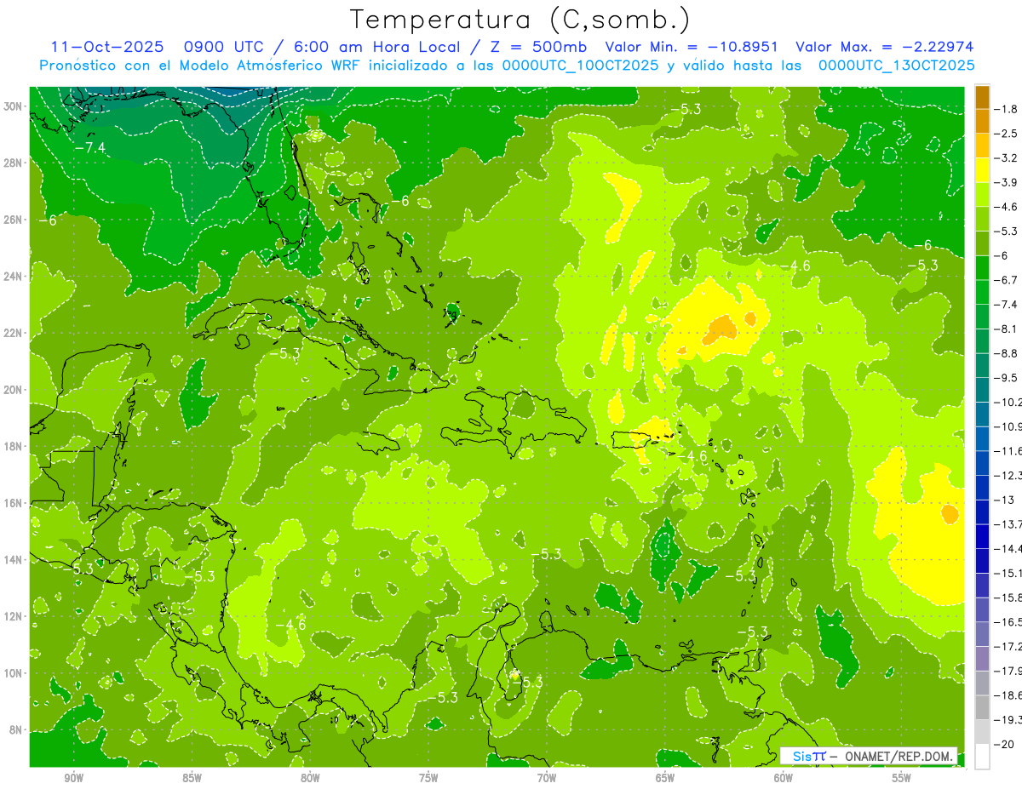Click the SisTT ONAMET/REP.DOM. logo box

869,756
